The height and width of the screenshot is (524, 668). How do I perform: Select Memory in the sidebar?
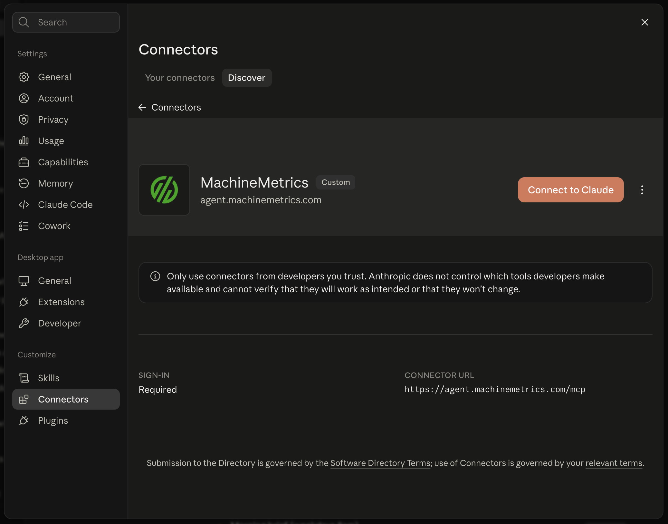[x=66, y=183]
